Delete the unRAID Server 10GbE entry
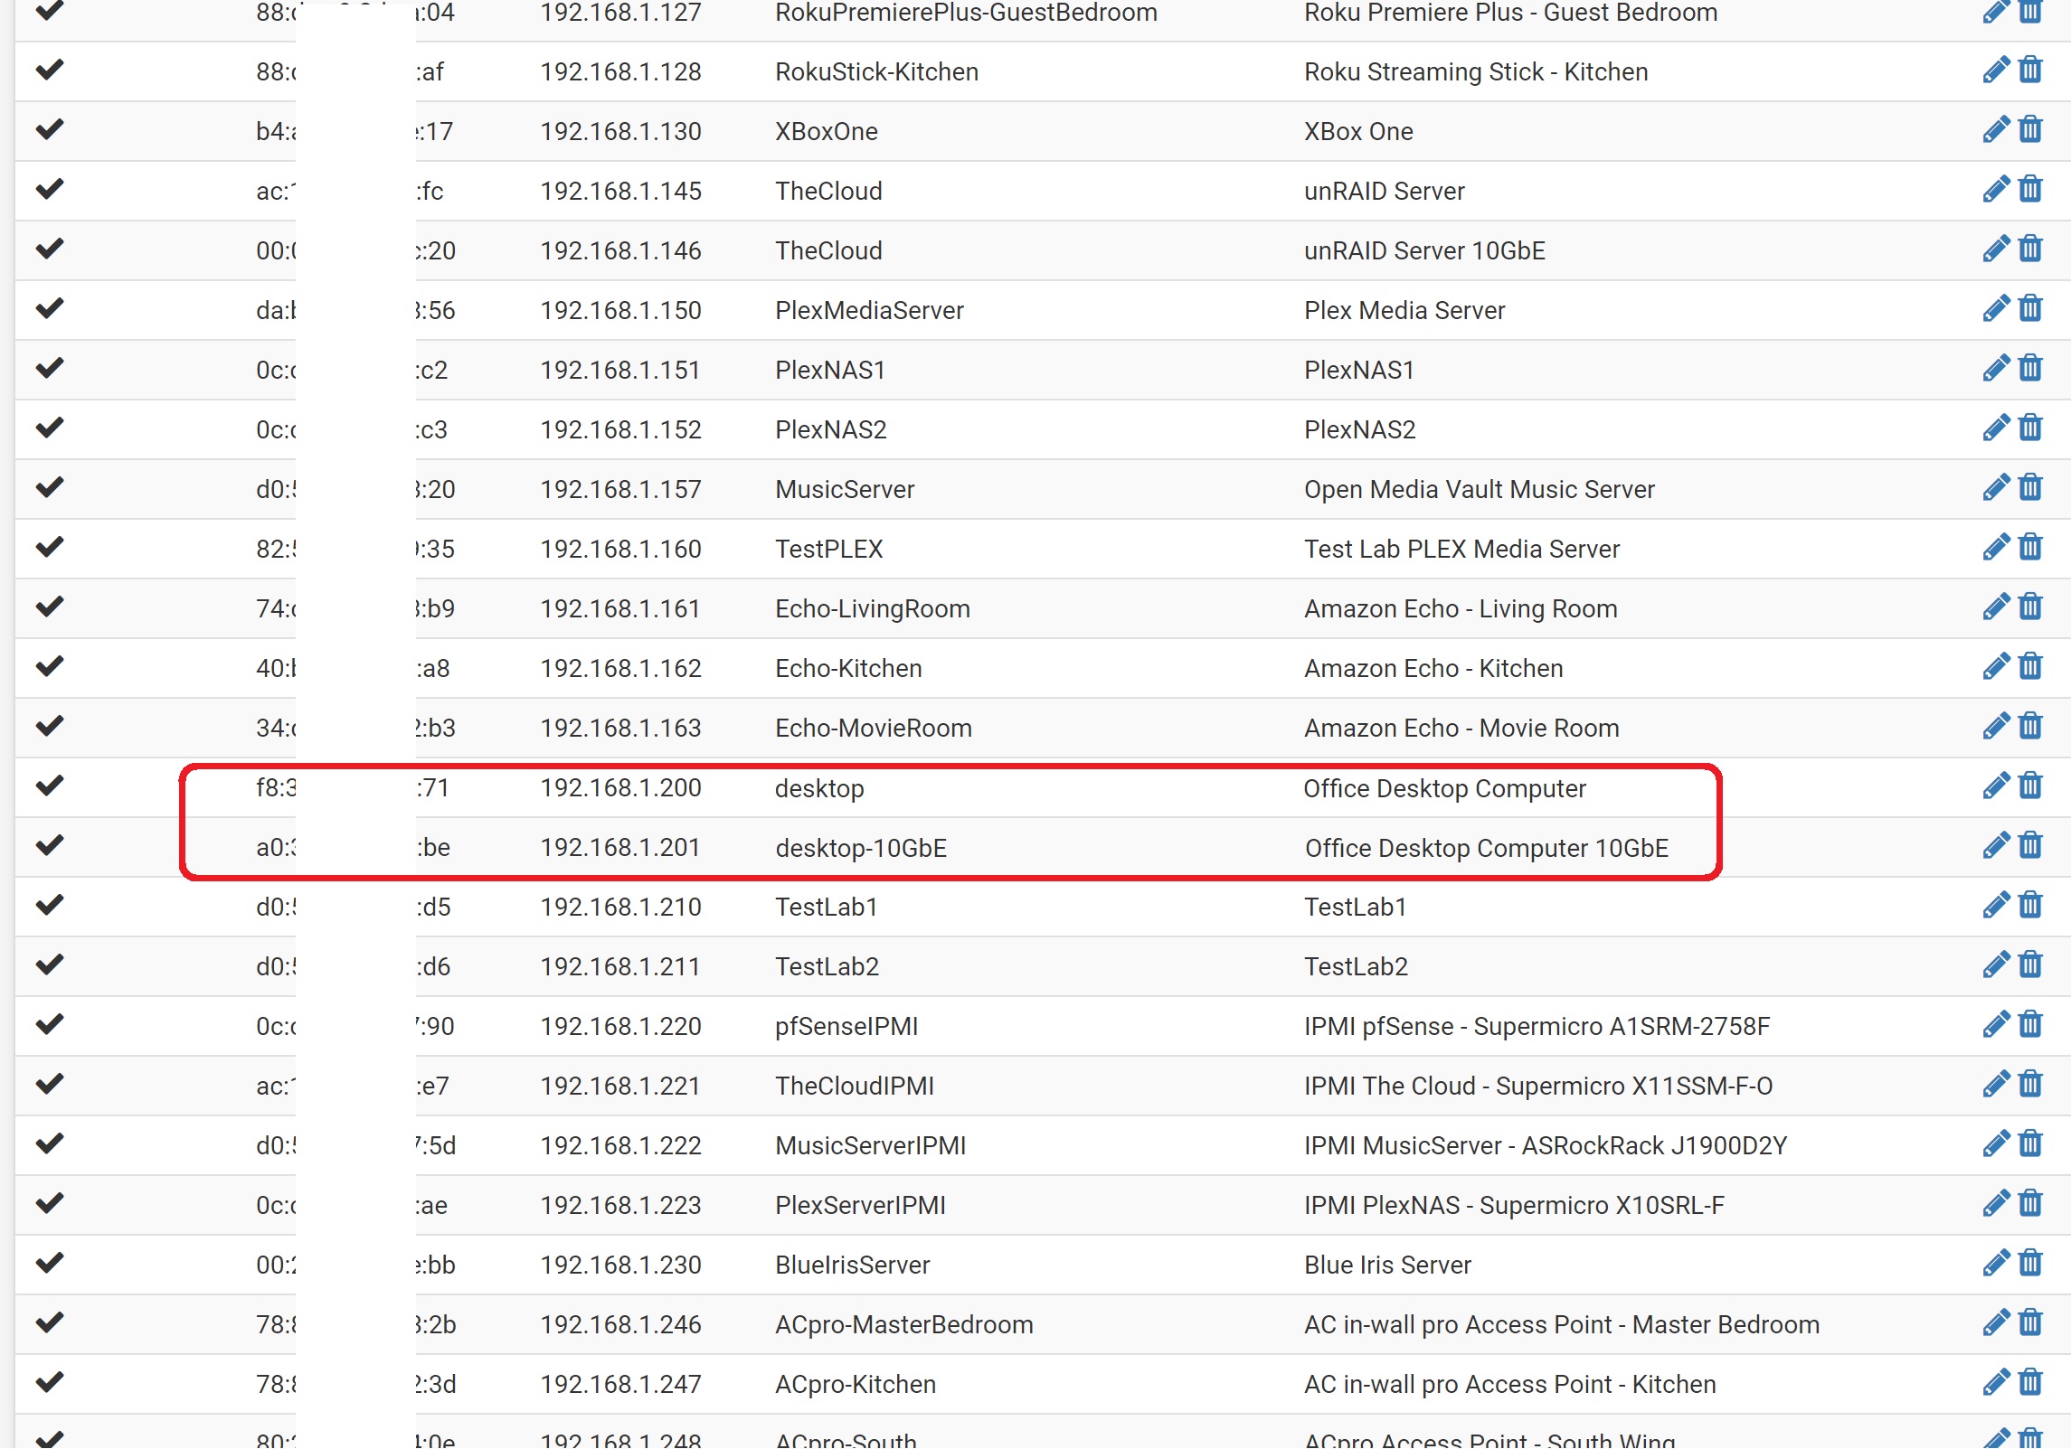 [2030, 249]
